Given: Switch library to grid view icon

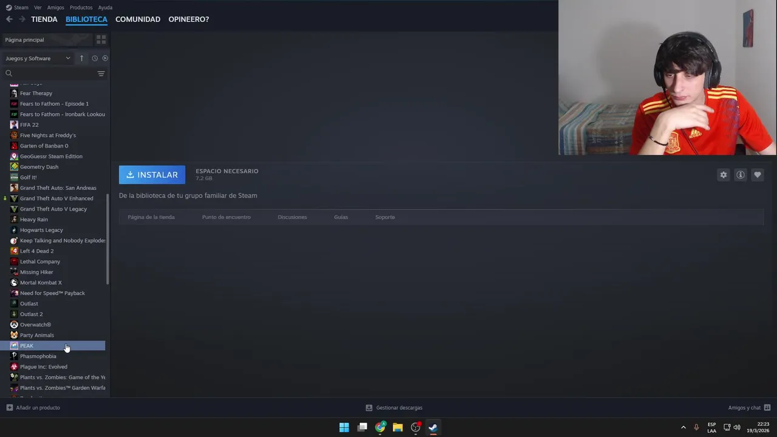Looking at the screenshot, I should coord(101,39).
